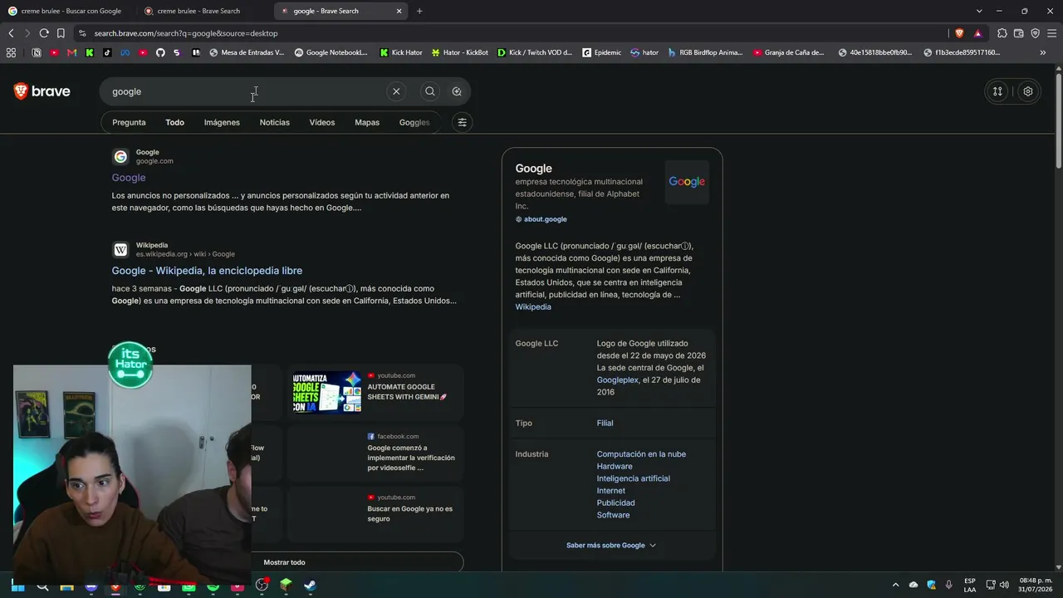Open the ranking sort icon in header
Screen dimensions: 1063x598
click(x=997, y=91)
